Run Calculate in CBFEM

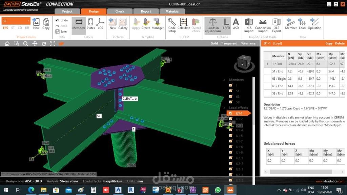click(184, 24)
